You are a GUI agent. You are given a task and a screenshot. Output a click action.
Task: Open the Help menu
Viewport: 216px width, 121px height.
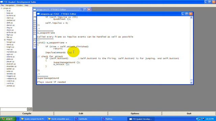click(x=26, y=5)
